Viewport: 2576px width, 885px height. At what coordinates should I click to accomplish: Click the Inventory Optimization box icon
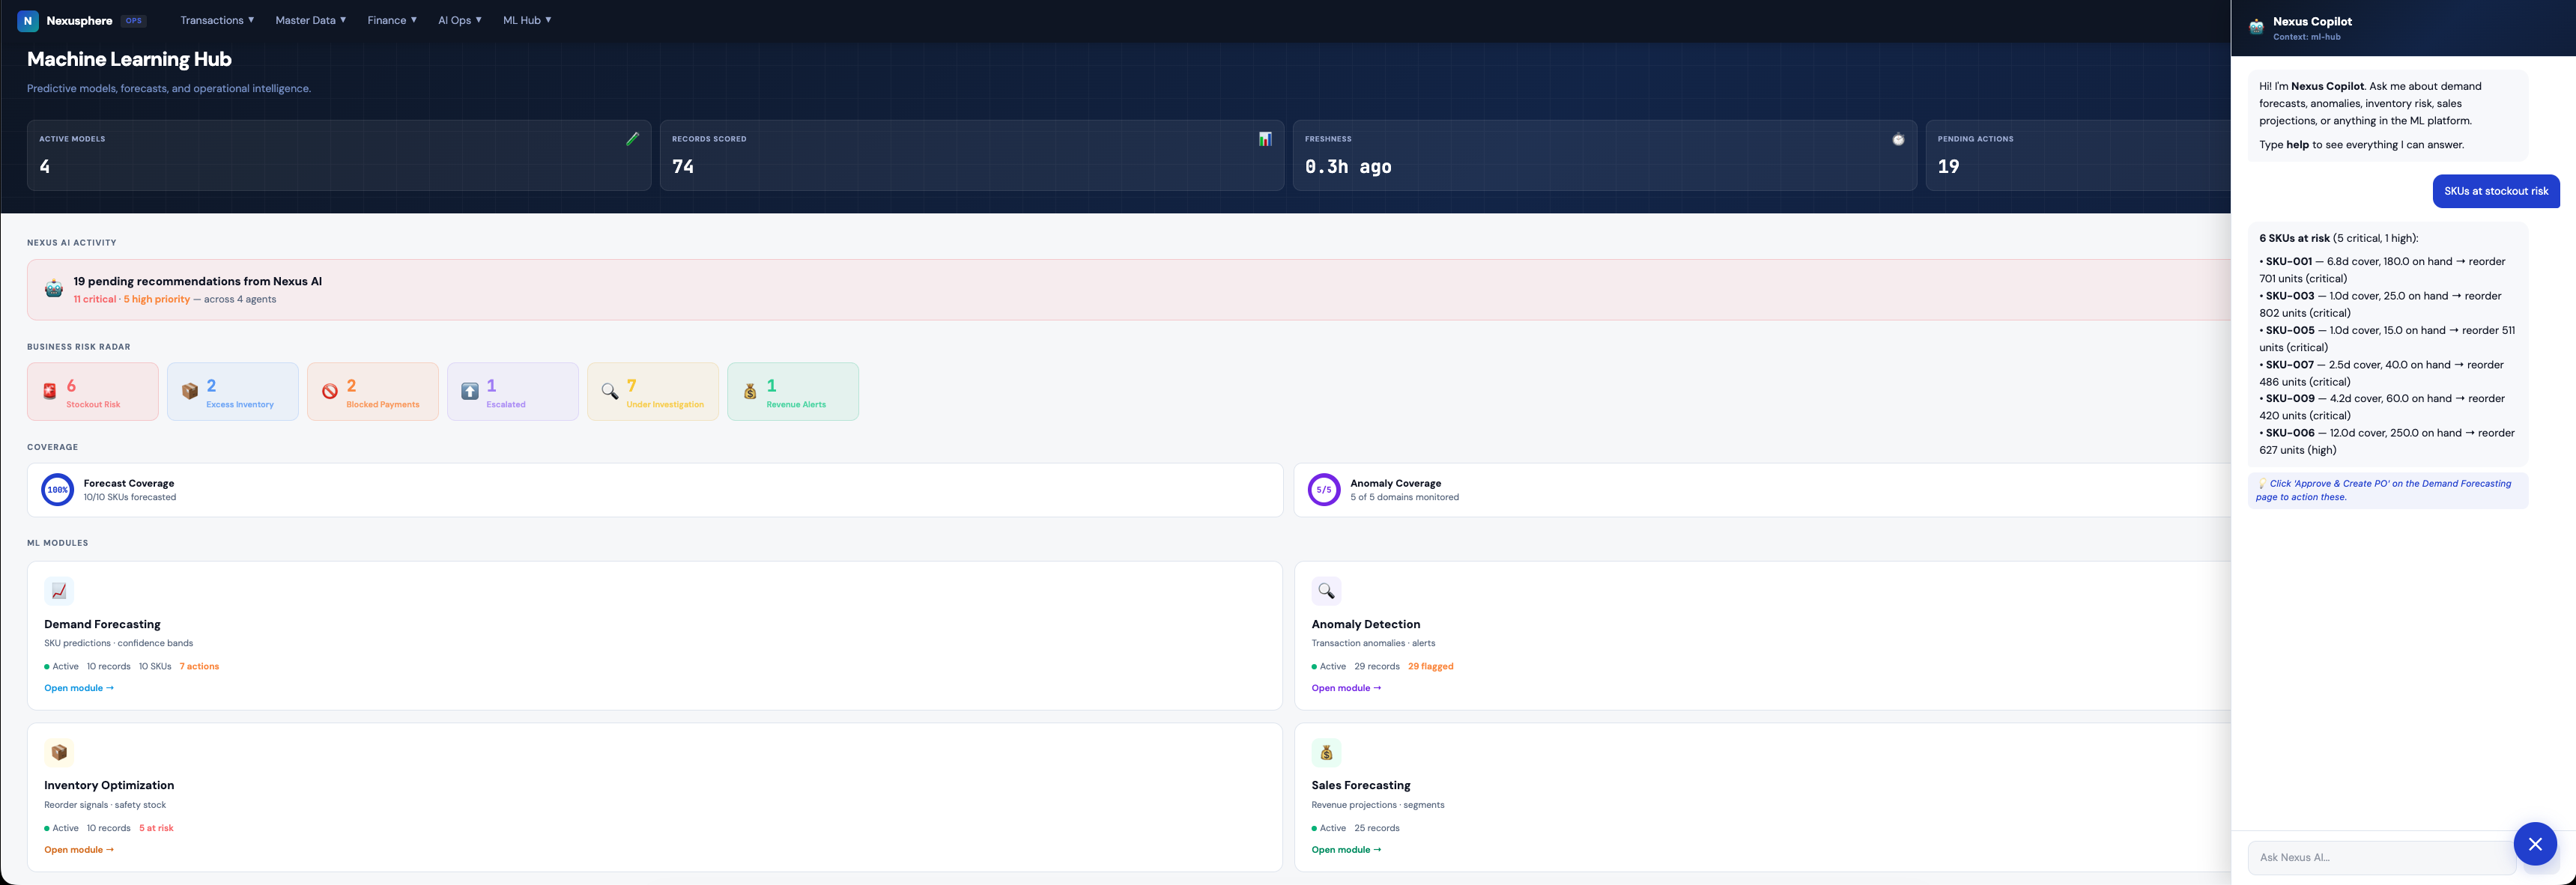click(59, 752)
